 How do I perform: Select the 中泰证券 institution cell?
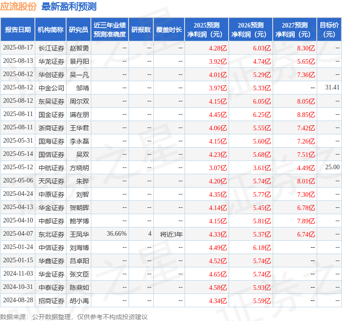[51, 288]
